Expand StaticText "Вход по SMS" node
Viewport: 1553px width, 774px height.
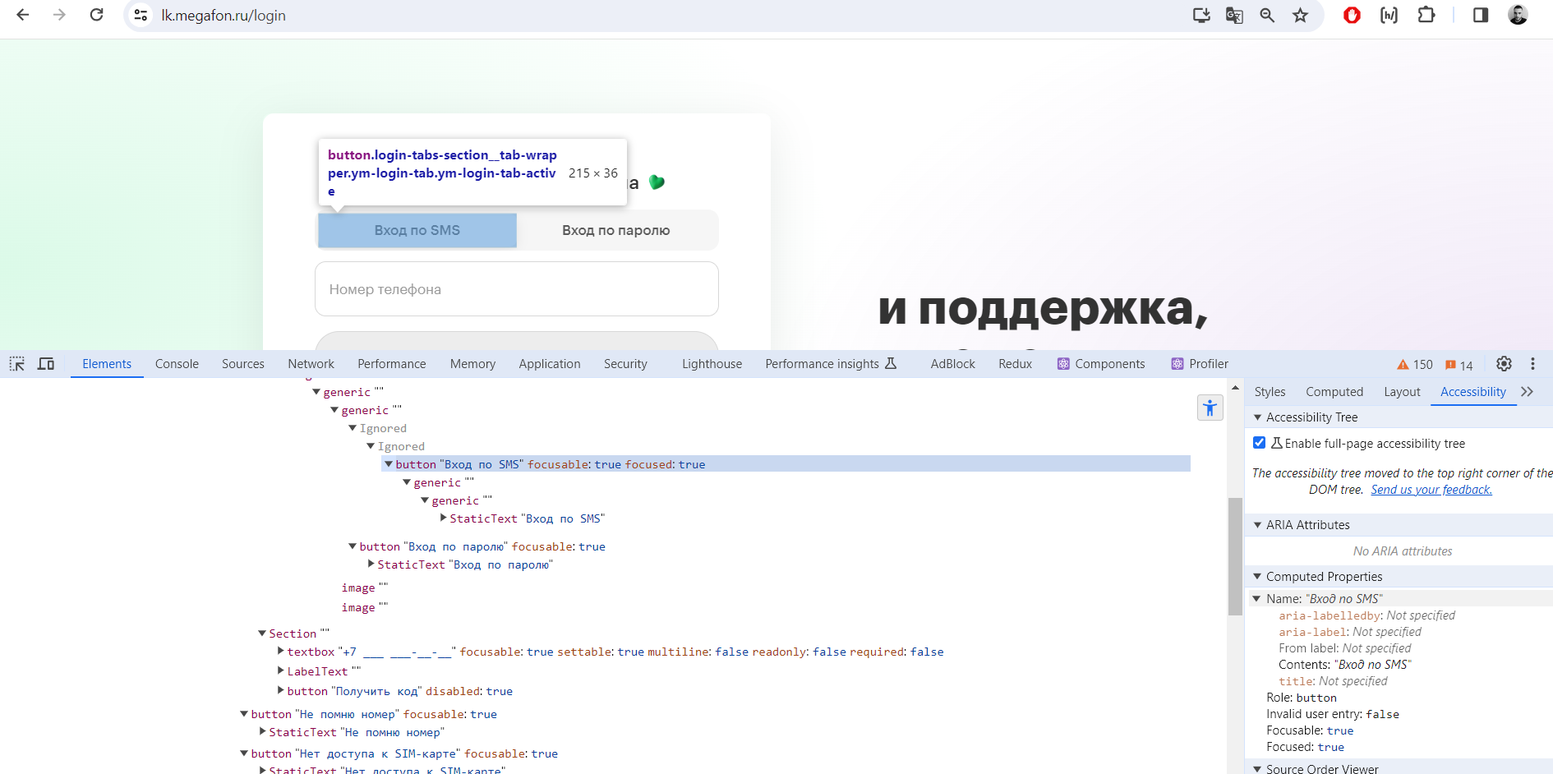point(444,518)
